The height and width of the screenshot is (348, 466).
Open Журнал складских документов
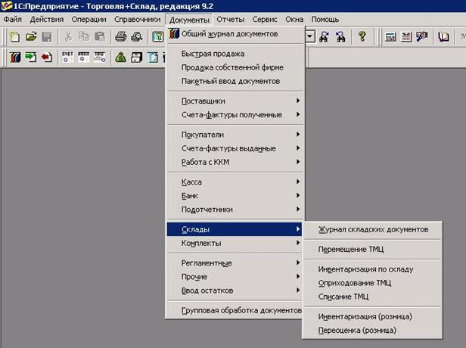coord(373,229)
